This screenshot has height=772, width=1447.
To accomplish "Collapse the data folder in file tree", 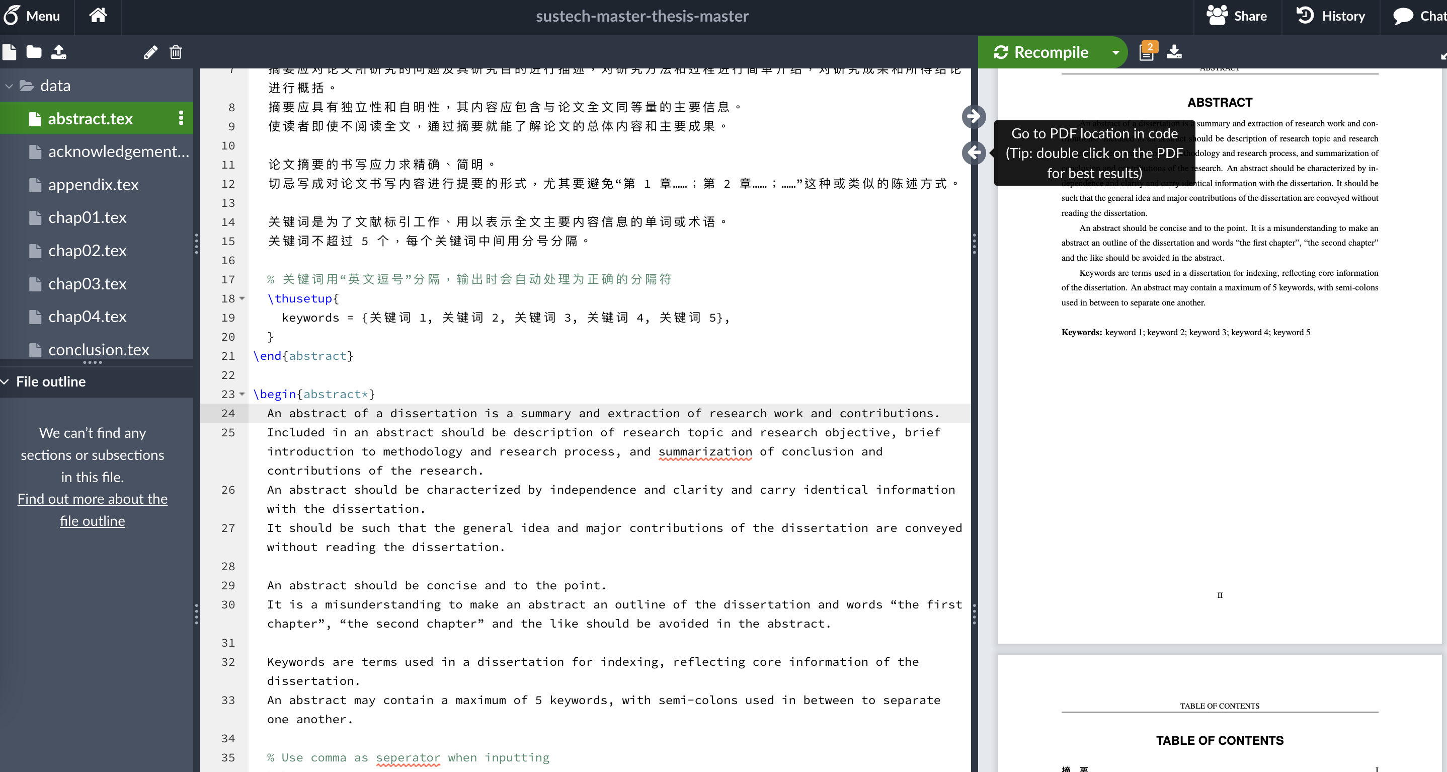I will (x=9, y=86).
